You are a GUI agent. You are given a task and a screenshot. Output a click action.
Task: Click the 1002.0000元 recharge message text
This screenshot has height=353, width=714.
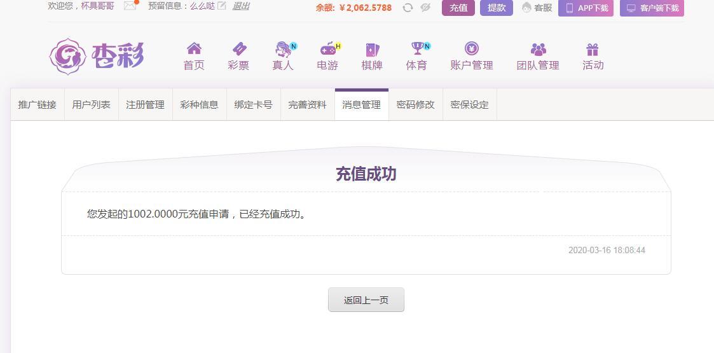coord(197,214)
